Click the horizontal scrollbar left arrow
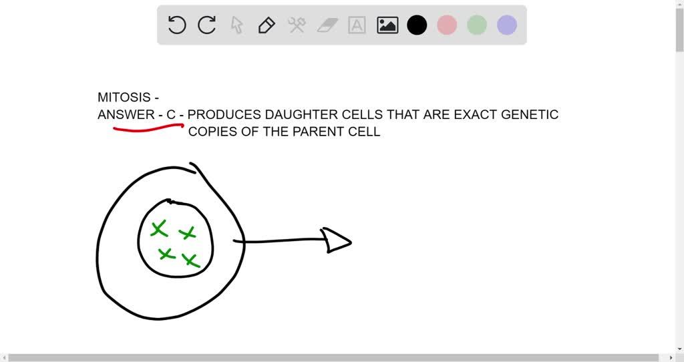The width and height of the screenshot is (684, 362). pyautogui.click(x=5, y=357)
